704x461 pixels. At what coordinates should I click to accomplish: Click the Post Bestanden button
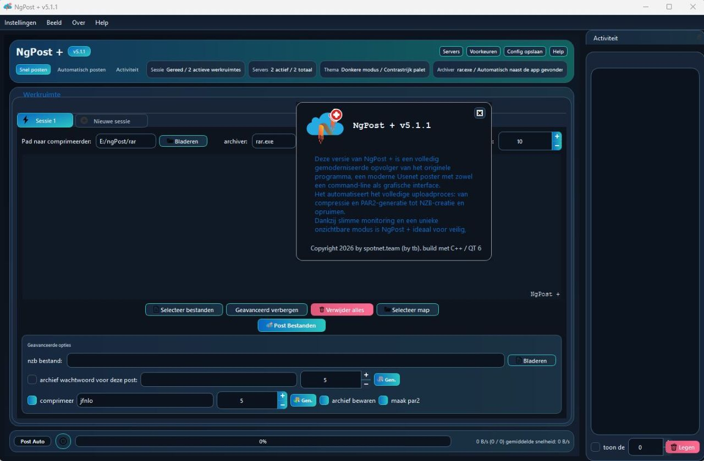point(291,325)
